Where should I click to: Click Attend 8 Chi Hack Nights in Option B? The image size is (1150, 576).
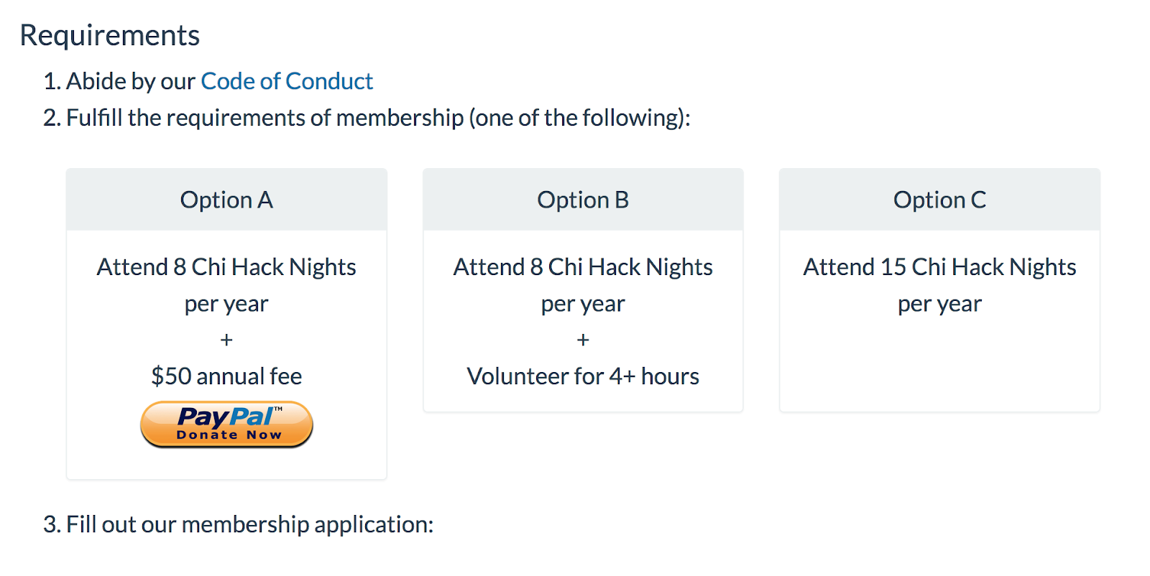[x=583, y=267]
